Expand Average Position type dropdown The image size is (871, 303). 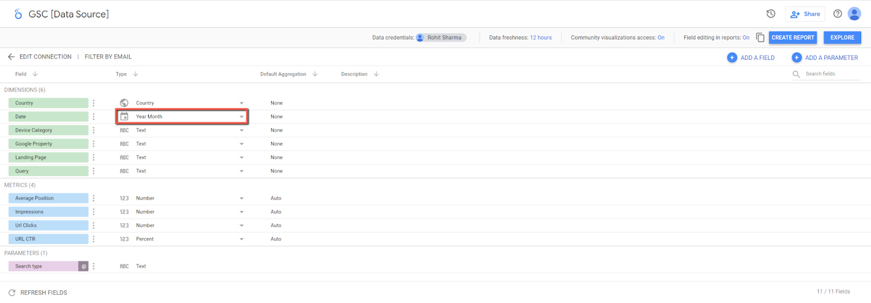pyautogui.click(x=242, y=198)
